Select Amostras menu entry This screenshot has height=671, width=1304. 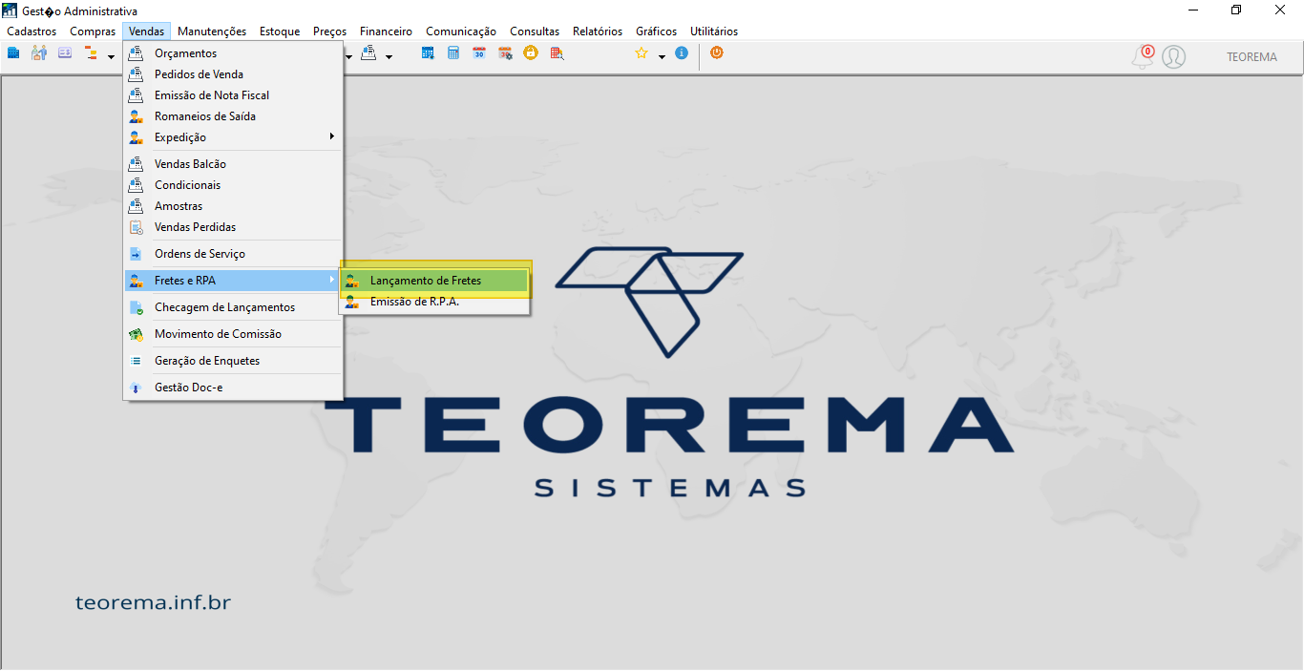[x=233, y=206]
